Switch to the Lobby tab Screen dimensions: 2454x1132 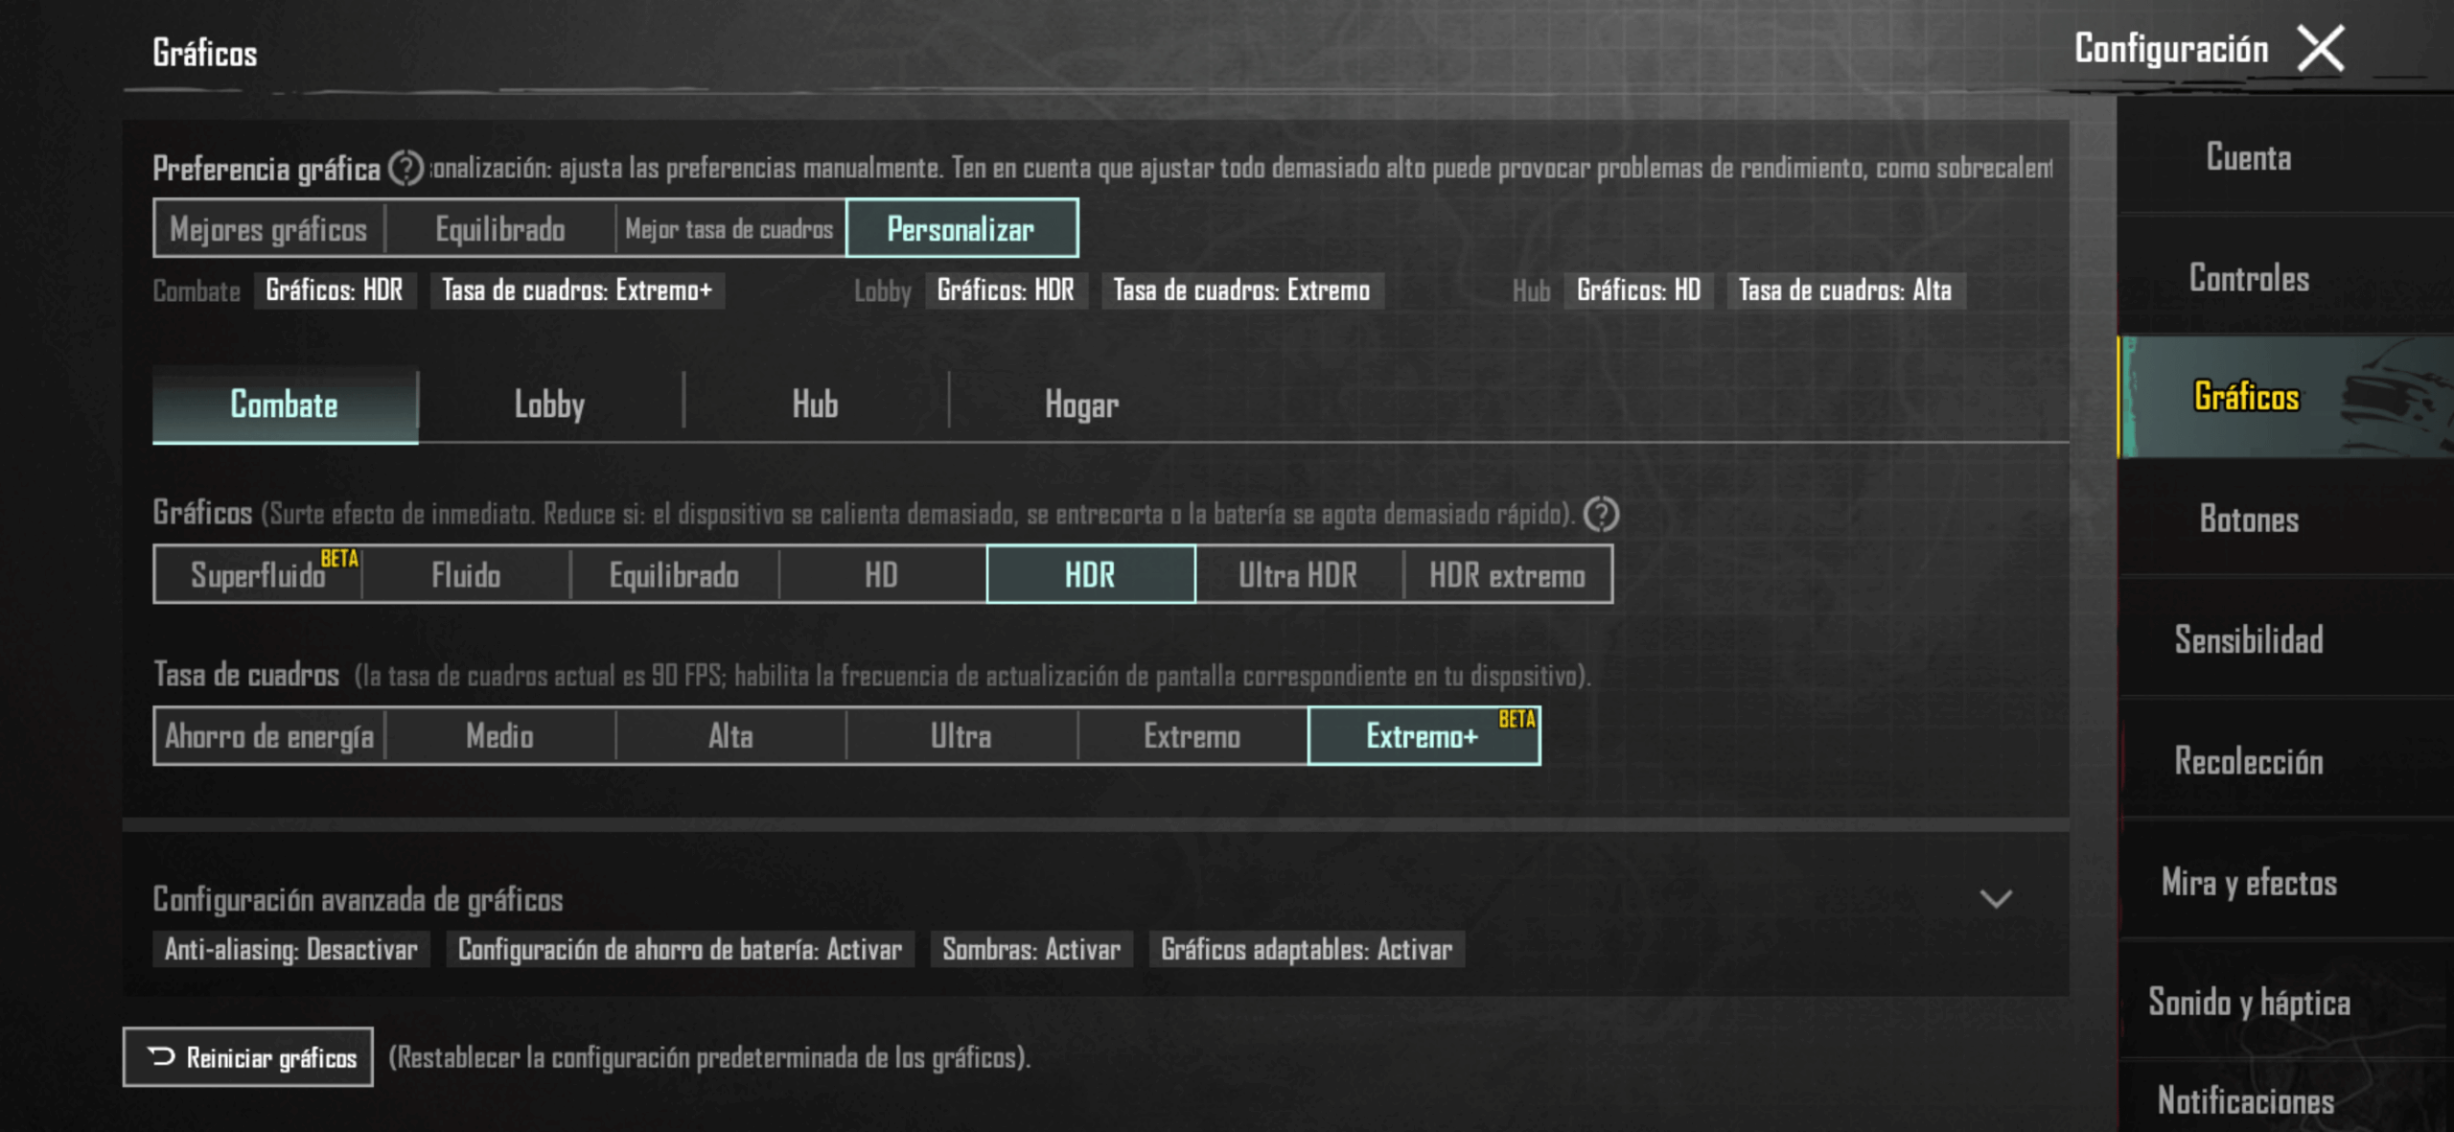(x=549, y=404)
